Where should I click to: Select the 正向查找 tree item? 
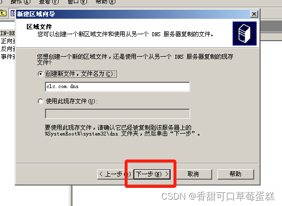pos(8,41)
